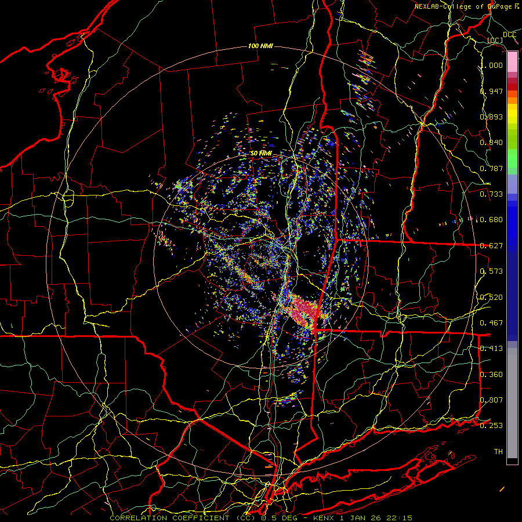
Task: Click the TH threshold label
Action: point(498,452)
